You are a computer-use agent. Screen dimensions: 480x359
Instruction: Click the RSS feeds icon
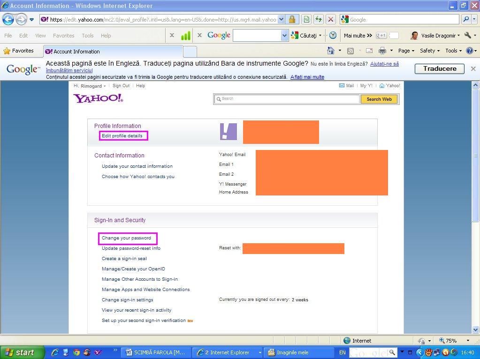point(350,51)
